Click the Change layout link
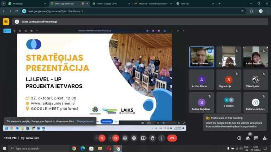The height and width of the screenshot is (152, 271). (85, 121)
